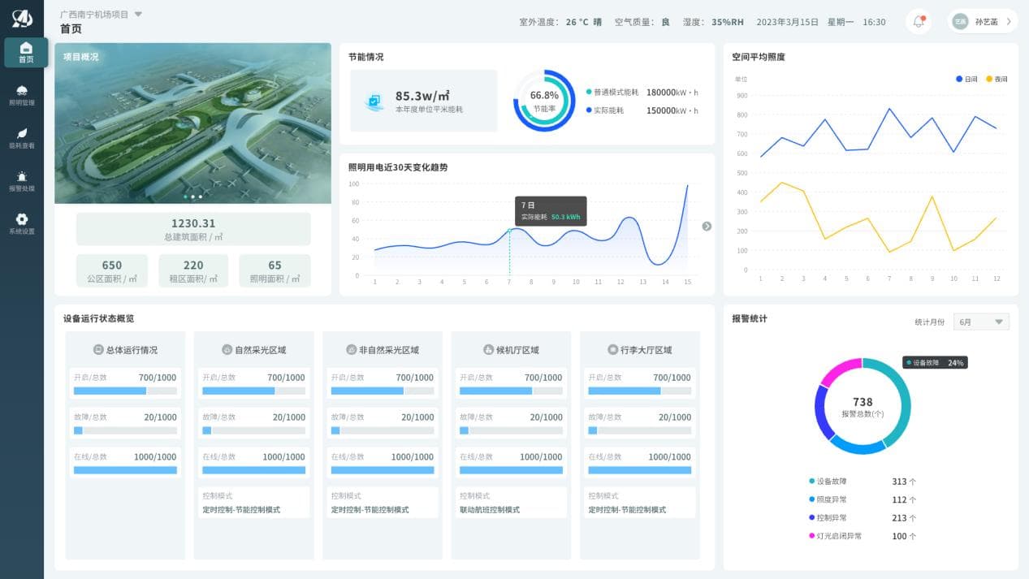Toggle 夜间 series in illuminance chart legend
Viewport: 1029px width, 579px height.
(997, 79)
